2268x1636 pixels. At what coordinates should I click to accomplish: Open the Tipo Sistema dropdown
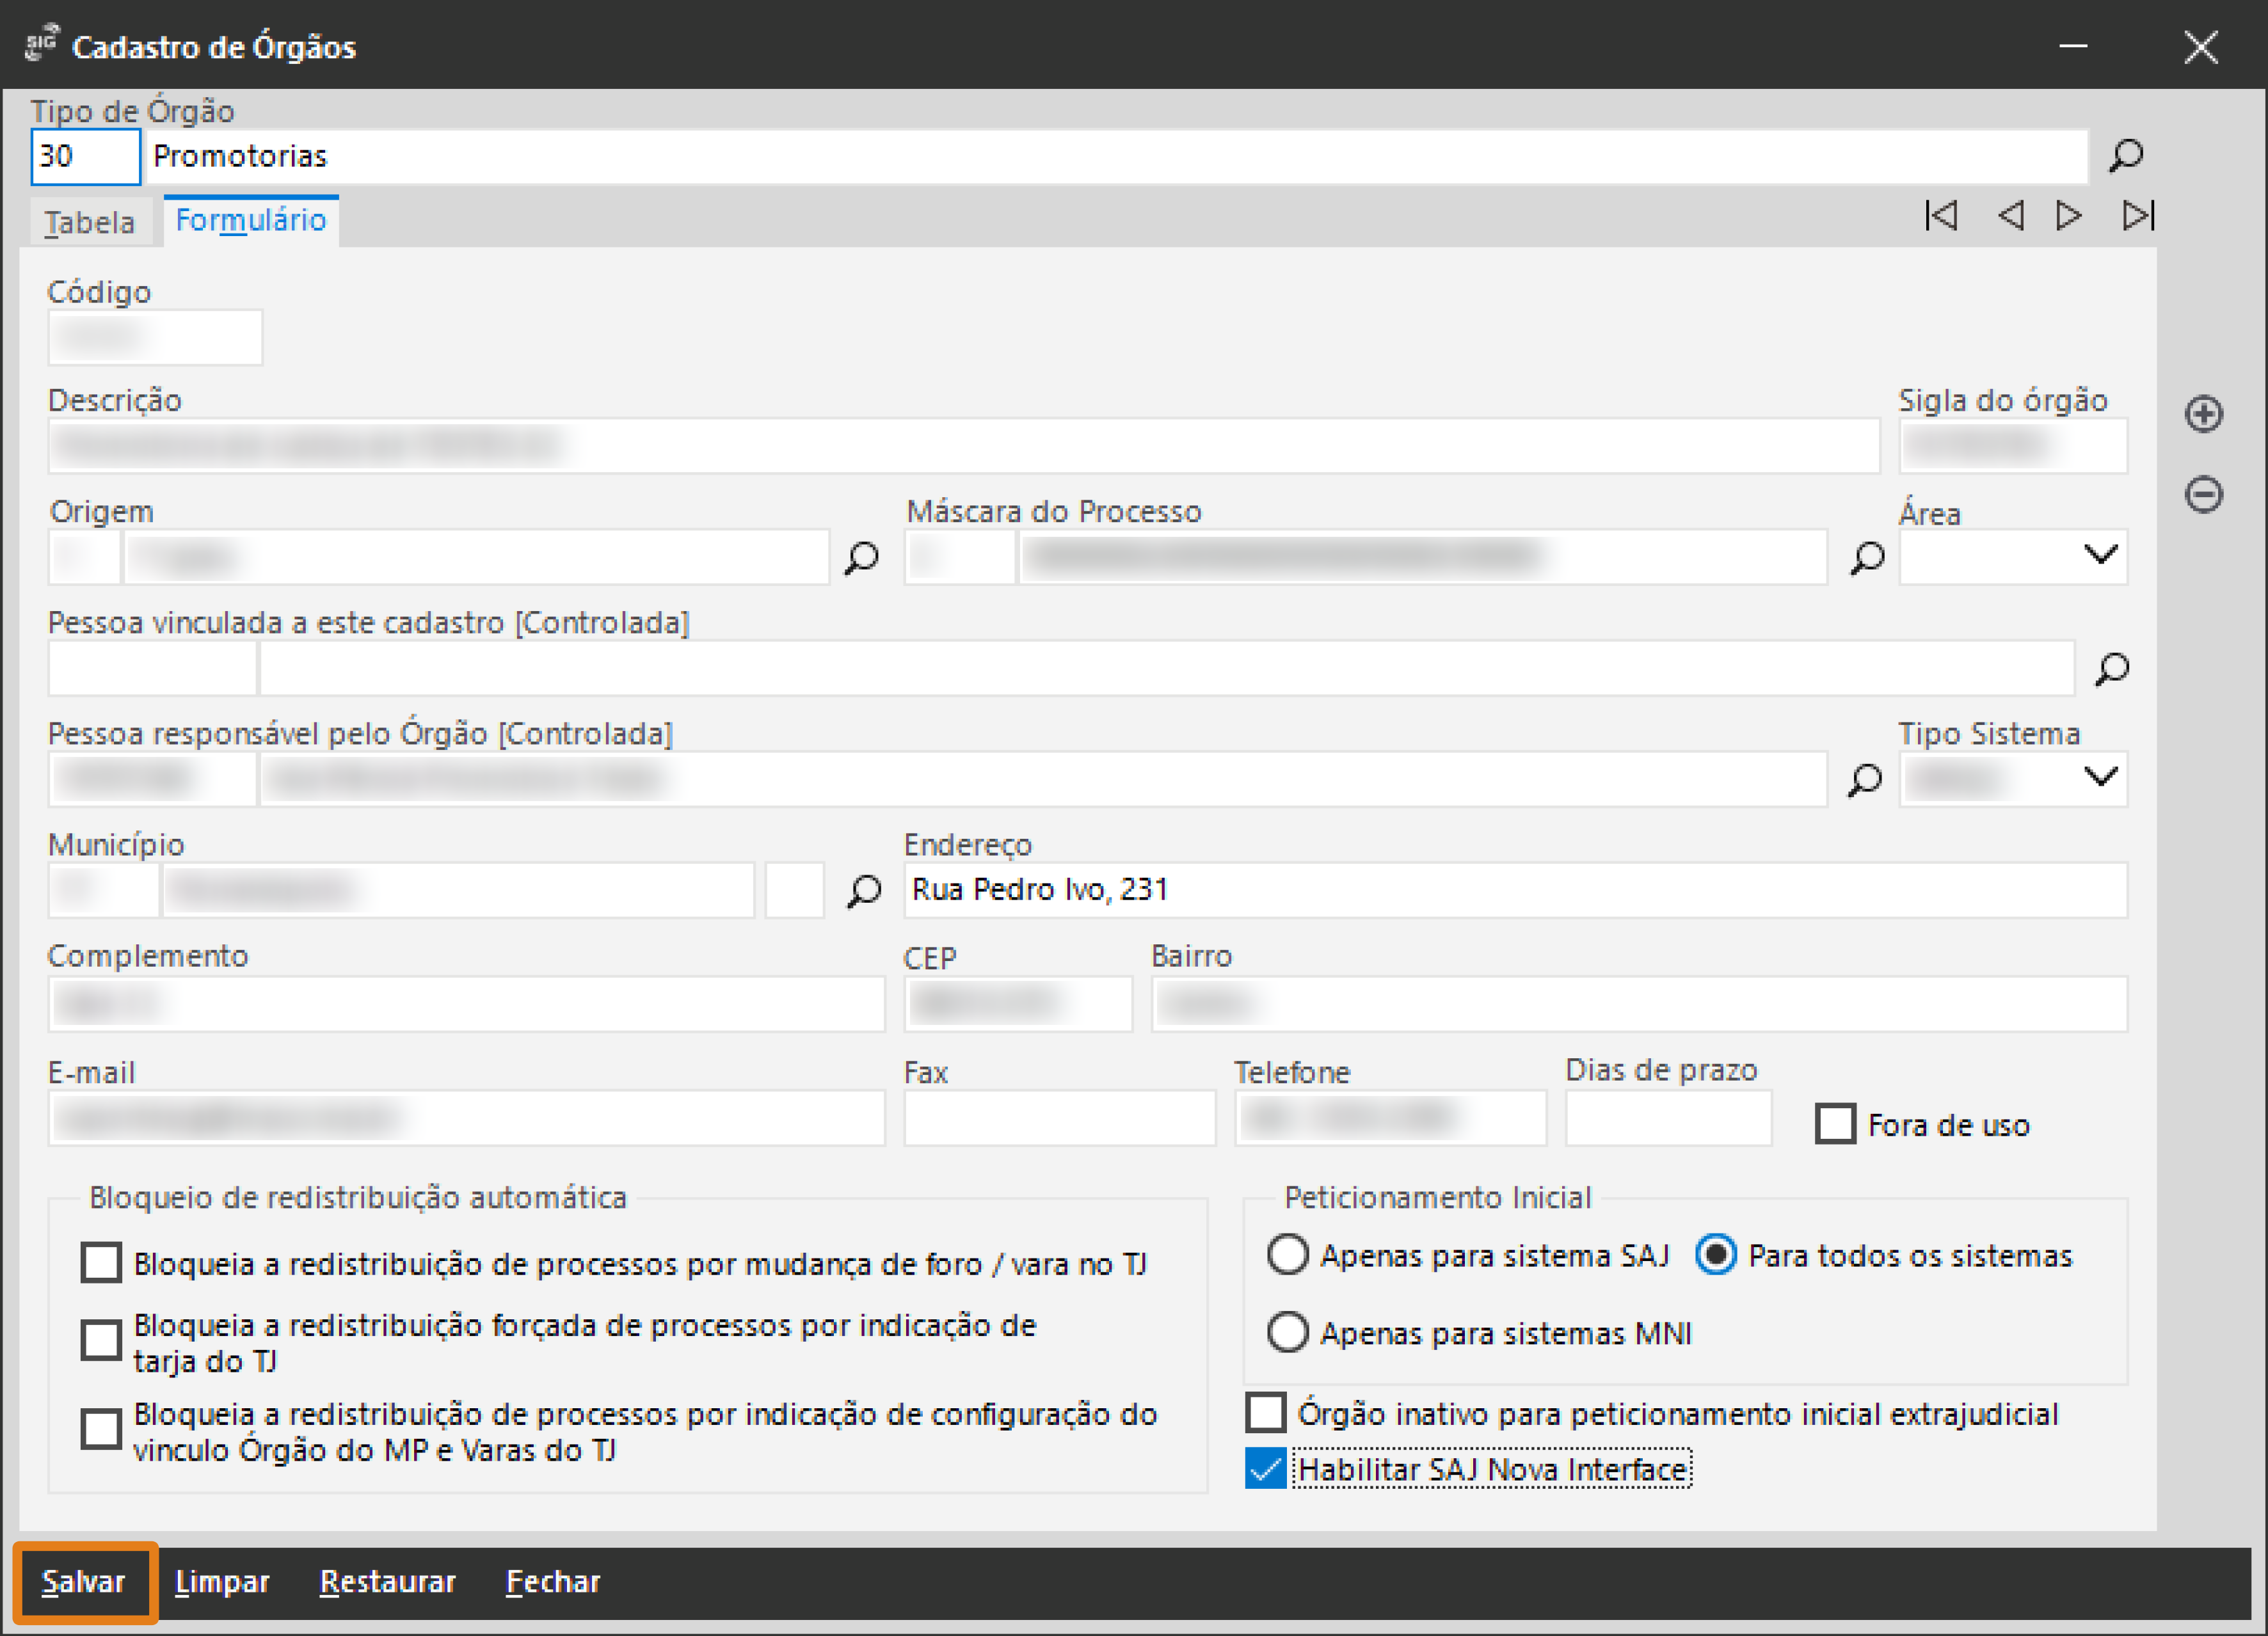pos(2100,777)
